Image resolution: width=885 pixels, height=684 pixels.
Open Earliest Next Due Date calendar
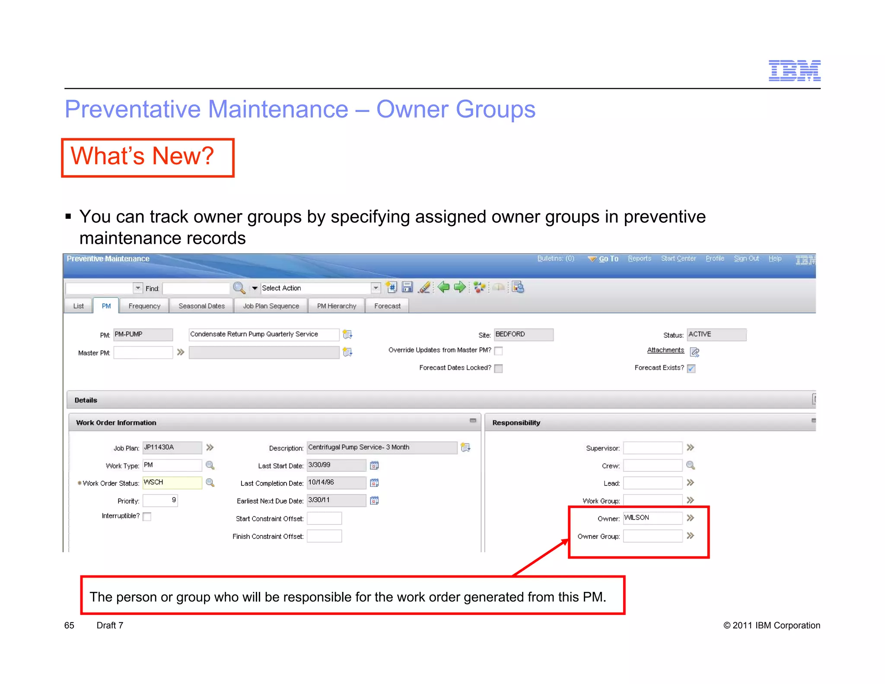[x=374, y=500]
